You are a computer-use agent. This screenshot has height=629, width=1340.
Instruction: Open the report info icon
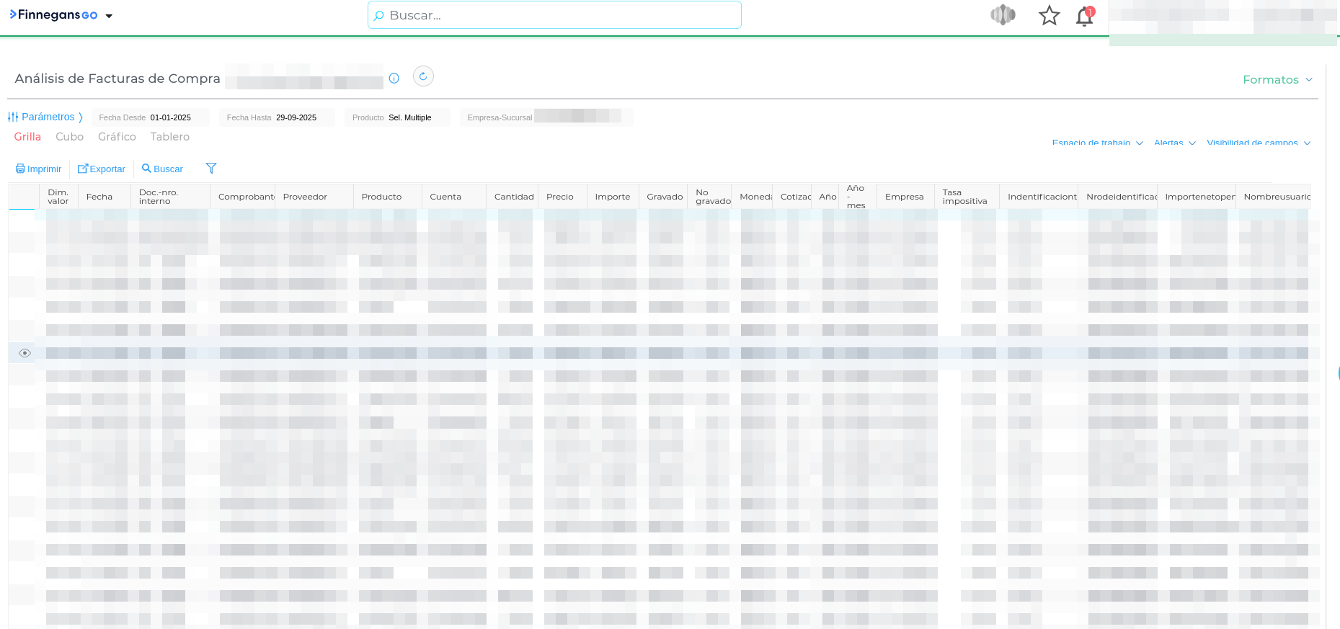pos(394,79)
